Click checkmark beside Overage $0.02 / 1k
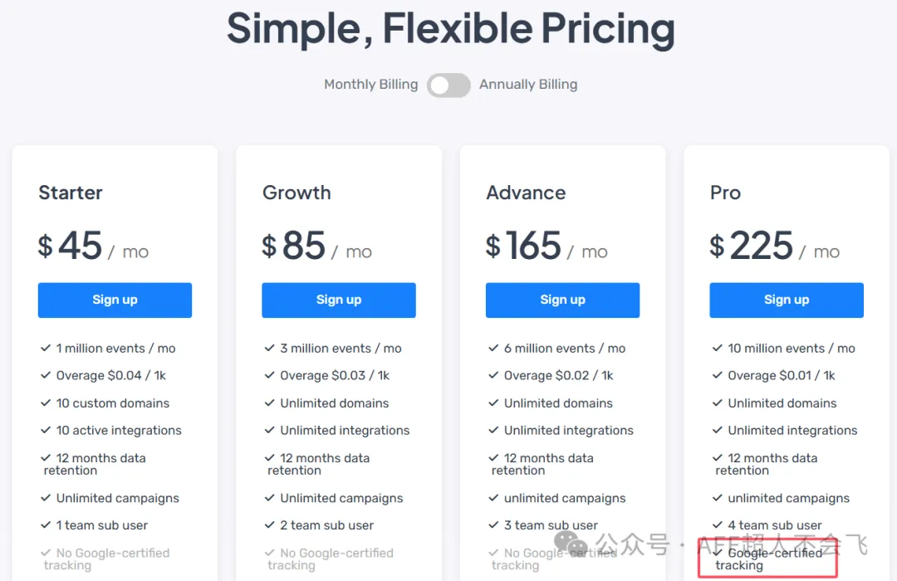Viewport: 897px width, 581px height. pos(494,376)
